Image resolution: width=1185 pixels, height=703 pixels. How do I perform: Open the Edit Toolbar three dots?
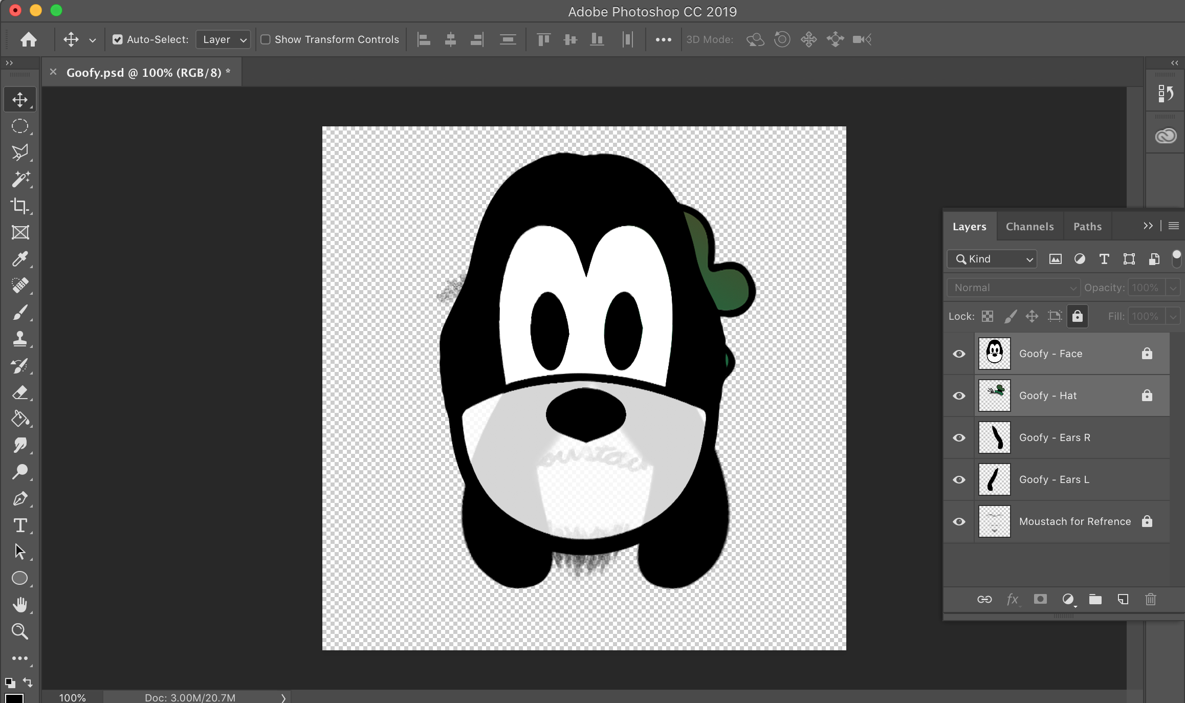coord(20,658)
